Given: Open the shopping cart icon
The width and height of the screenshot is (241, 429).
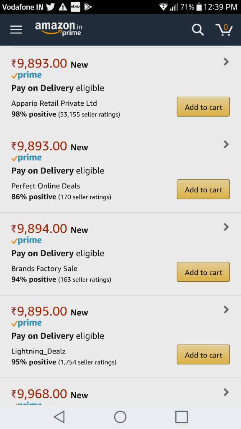Looking at the screenshot, I should point(224,30).
